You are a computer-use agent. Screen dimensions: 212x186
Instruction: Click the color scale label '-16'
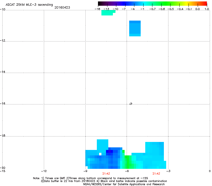click(x=97, y=9)
